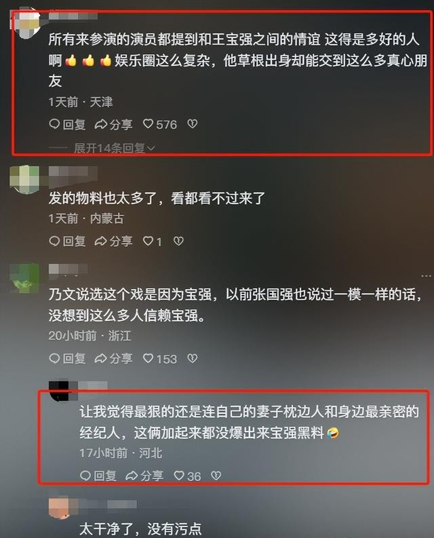Viewport: 434px width, 538px height.
Task: Like the Tianjin comment with 576 likes
Action: (159, 124)
